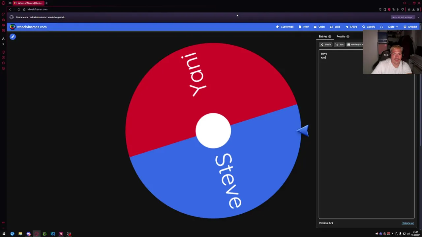422x237 pixels.
Task: Open File Explorer from taskbar
Action: pos(20,234)
